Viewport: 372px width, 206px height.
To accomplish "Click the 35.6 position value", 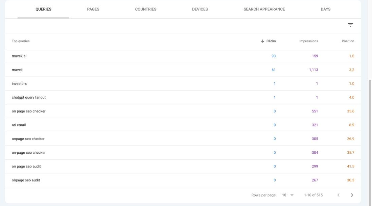I will [x=351, y=111].
